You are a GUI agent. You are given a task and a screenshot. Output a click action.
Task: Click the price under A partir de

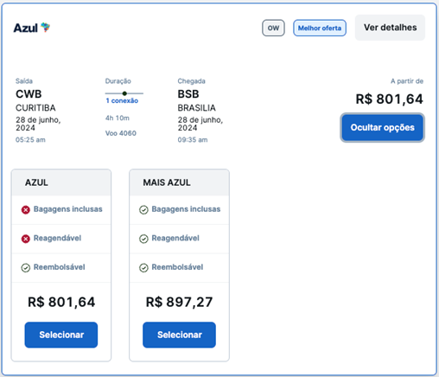[389, 99]
